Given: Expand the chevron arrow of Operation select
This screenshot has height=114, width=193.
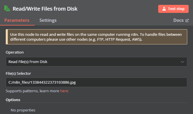Looking at the screenshot, I should 182,62.
